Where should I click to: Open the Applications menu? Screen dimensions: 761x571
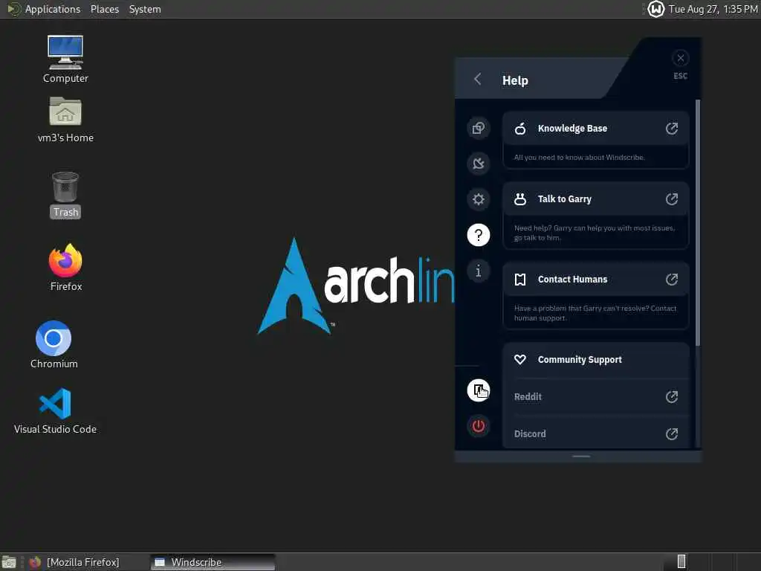pyautogui.click(x=53, y=9)
